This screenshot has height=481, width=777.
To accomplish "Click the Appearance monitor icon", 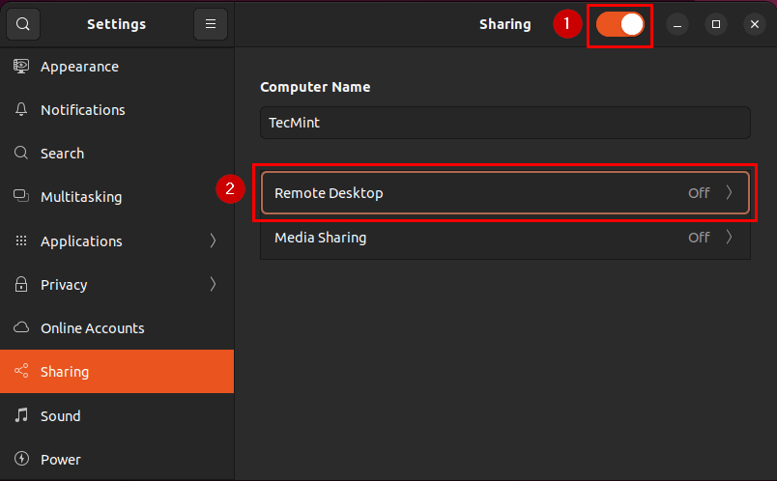I will point(21,67).
